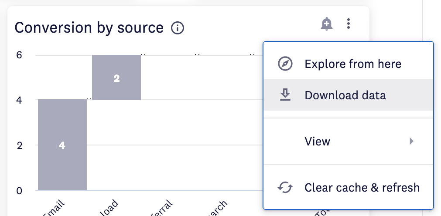Select Clear cache & refresh
441x216 pixels.
point(349,187)
